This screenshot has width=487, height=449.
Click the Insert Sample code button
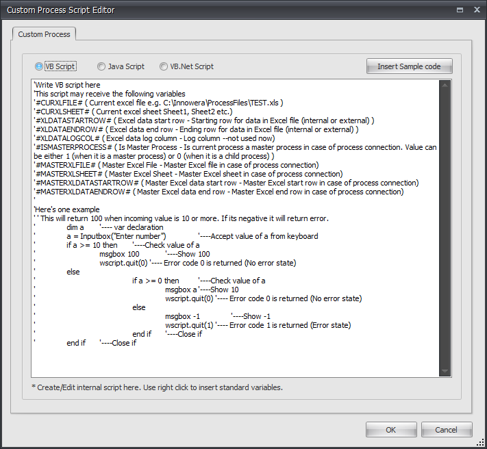pos(409,66)
